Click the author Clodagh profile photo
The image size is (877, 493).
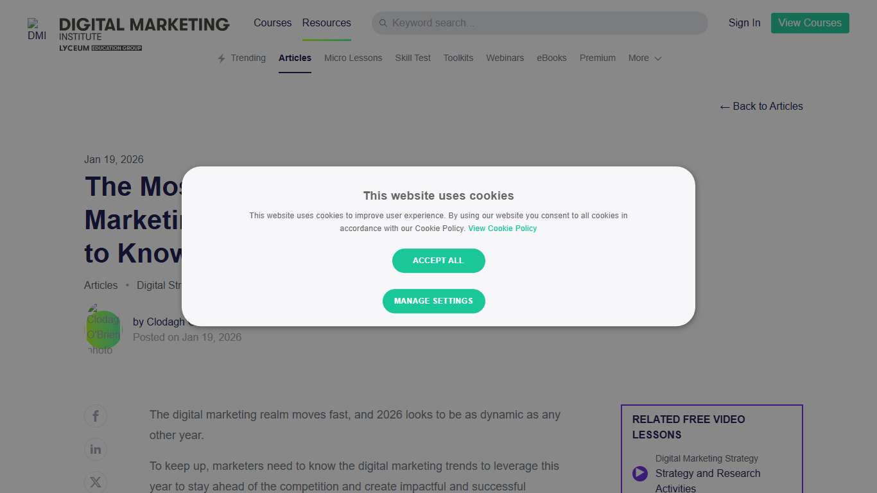point(103,328)
